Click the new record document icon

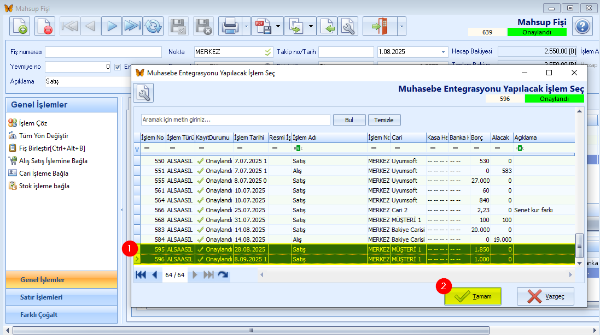click(20, 26)
